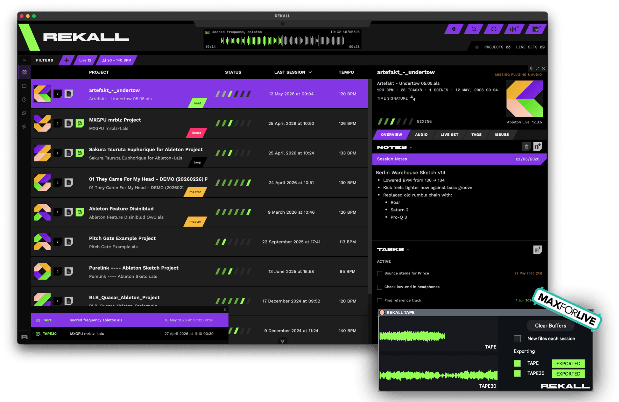This screenshot has height=402, width=619.
Task: Check the Check low-end in headphones task
Action: pos(379,287)
